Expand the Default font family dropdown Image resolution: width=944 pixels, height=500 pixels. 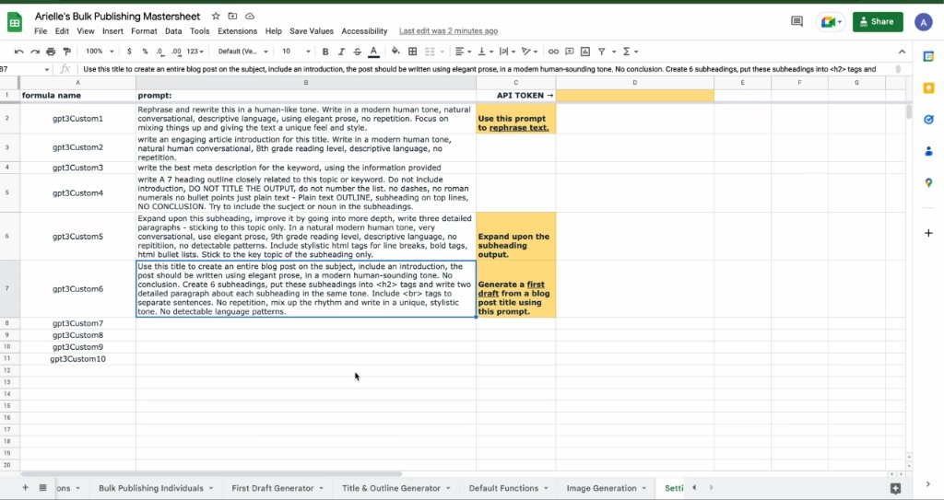point(242,52)
